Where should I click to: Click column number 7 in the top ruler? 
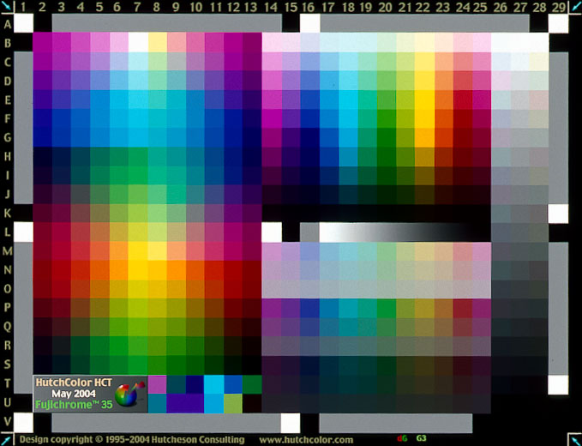(x=136, y=7)
